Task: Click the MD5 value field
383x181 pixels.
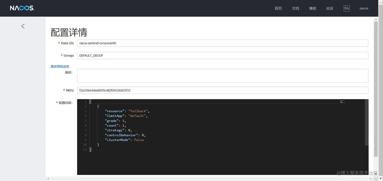Action: tap(223, 90)
